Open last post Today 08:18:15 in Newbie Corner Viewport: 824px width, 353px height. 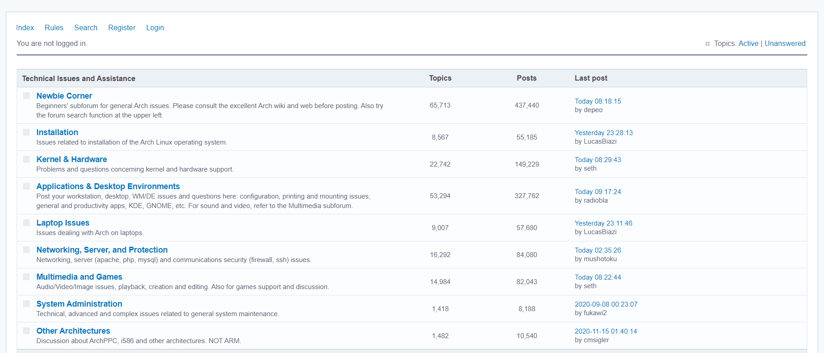point(598,101)
